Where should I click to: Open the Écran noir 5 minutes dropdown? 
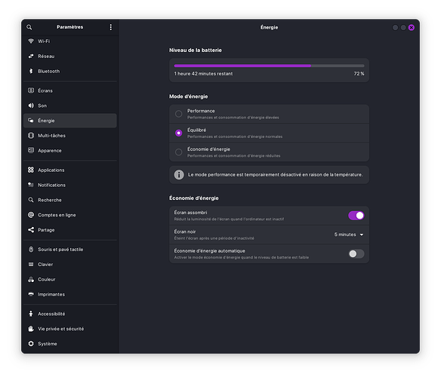[x=349, y=234]
